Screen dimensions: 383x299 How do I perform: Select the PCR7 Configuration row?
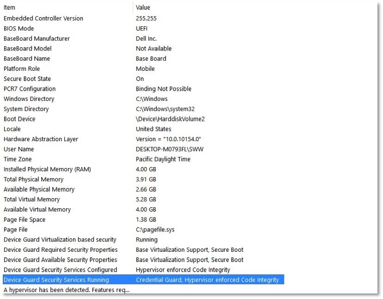(29, 88)
